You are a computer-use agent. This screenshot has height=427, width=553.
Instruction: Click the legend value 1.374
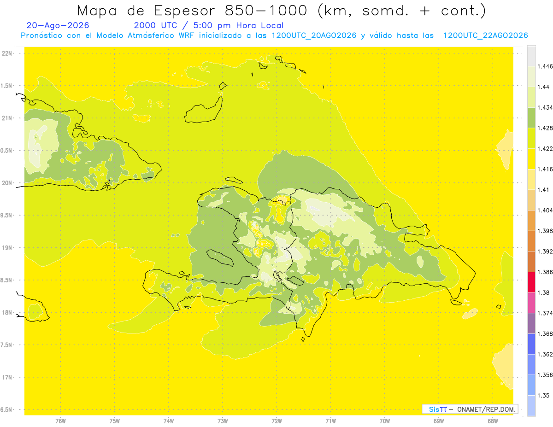click(545, 313)
